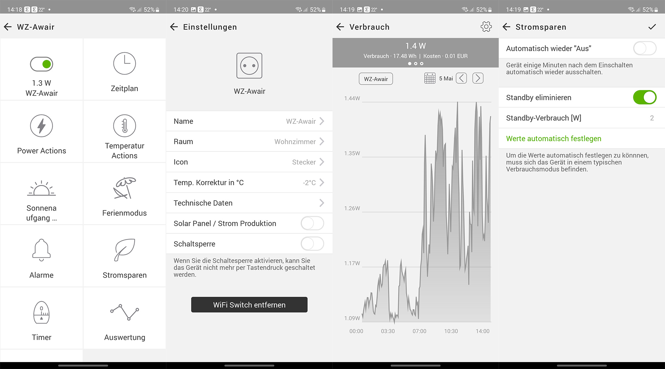Toggle the WZ-Awair power switch off
Screen dimensions: 665x369
tap(42, 64)
